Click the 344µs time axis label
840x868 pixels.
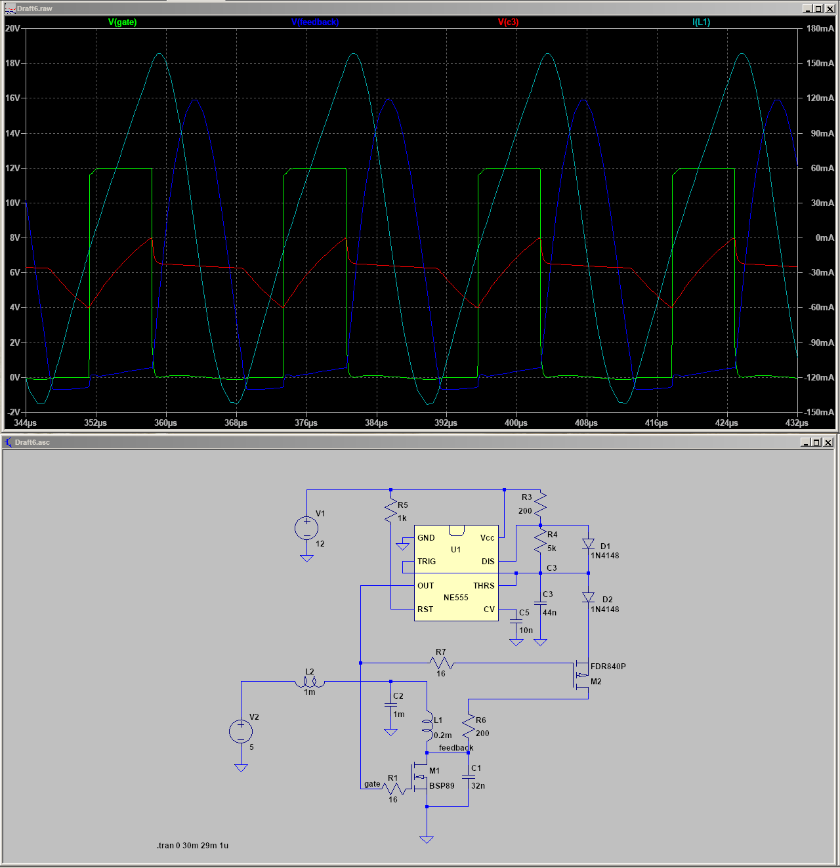pos(25,423)
